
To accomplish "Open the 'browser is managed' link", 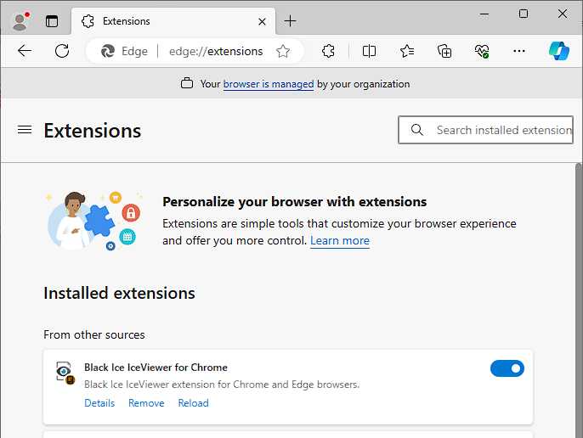I will tap(269, 84).
